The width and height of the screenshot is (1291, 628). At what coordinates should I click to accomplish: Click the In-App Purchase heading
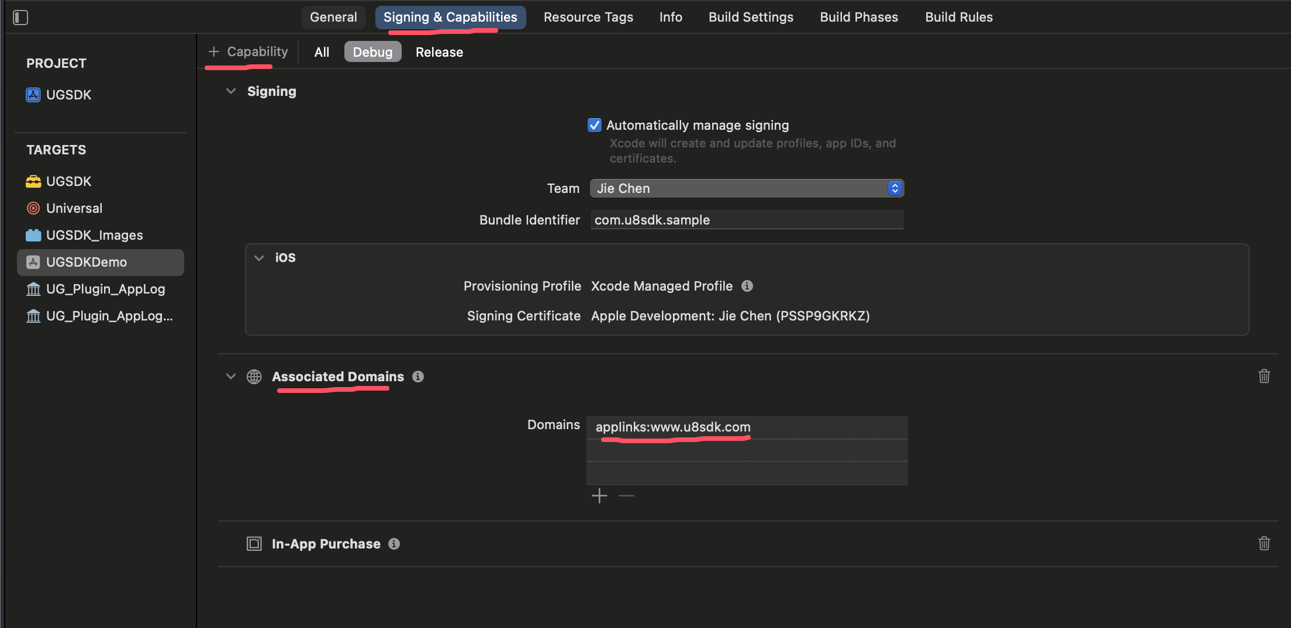(x=326, y=544)
